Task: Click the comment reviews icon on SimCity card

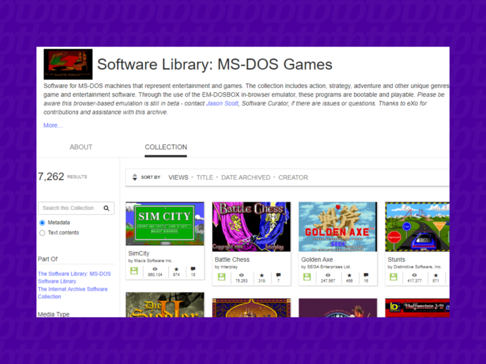Action: [x=193, y=269]
